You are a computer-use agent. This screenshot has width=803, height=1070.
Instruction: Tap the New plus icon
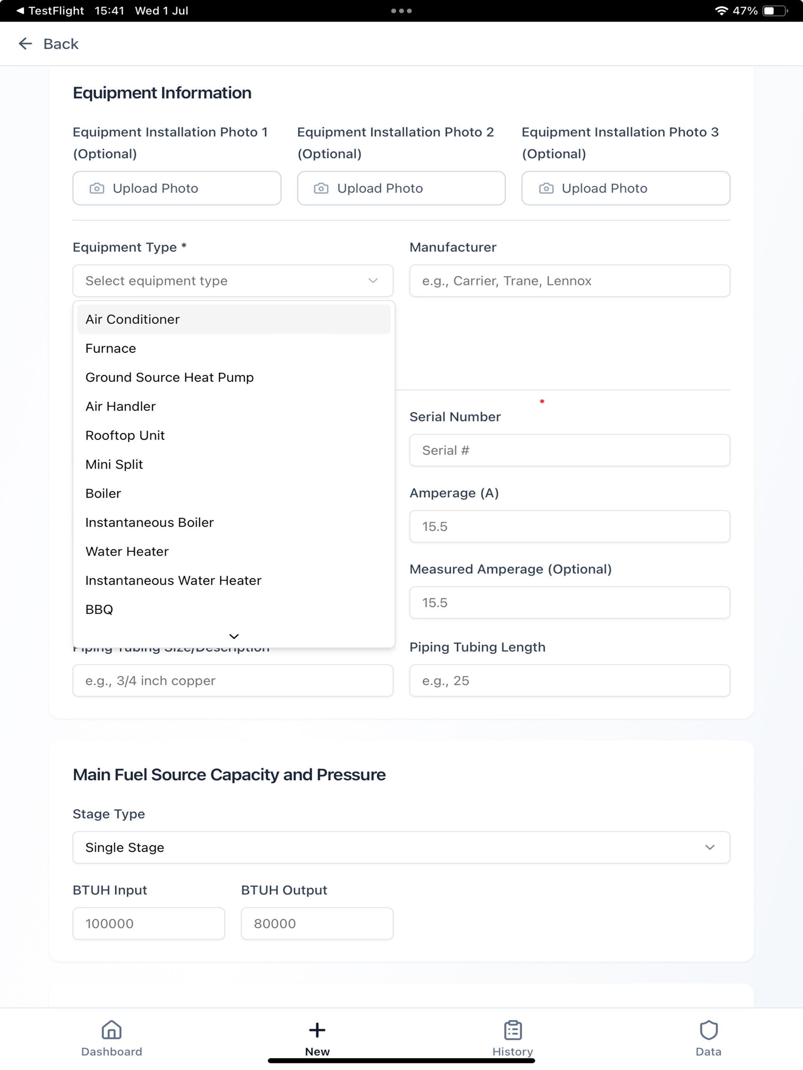317,1030
